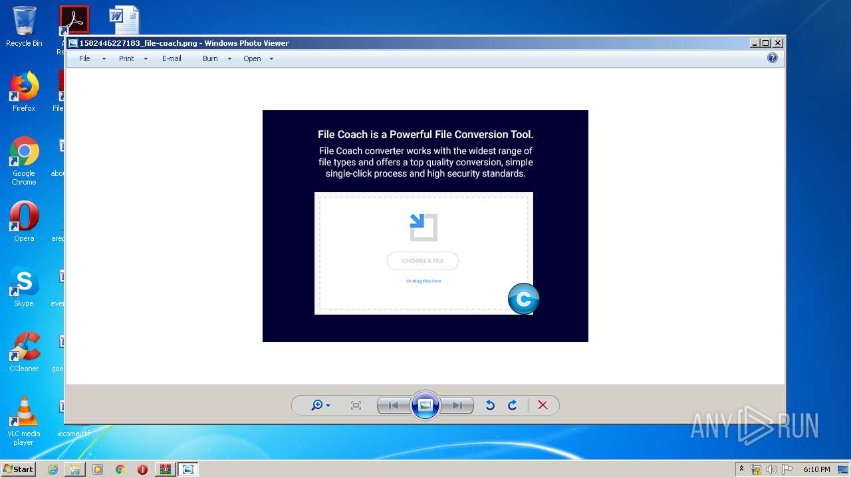851x478 pixels.
Task: Click the displayed File Coach image
Action: pos(425,226)
